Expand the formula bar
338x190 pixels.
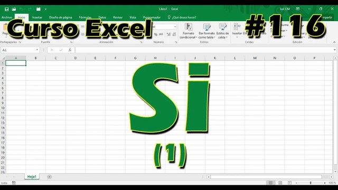pos(334,50)
